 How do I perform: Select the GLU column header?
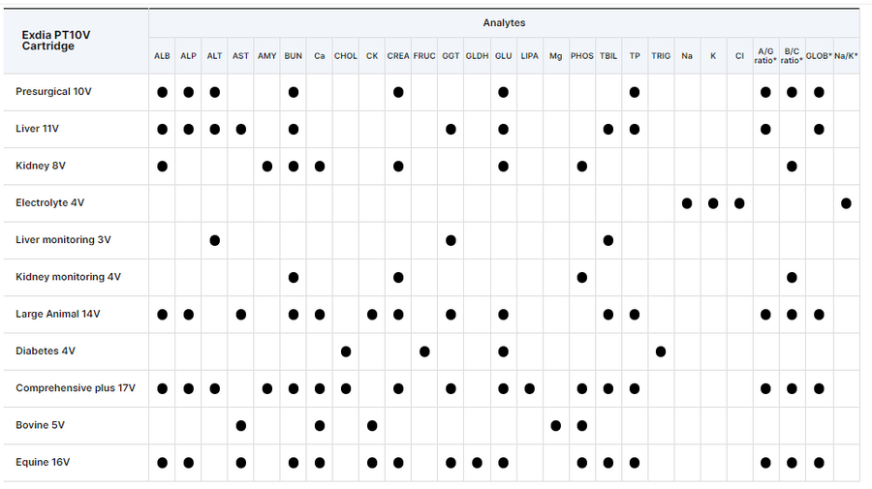click(503, 56)
